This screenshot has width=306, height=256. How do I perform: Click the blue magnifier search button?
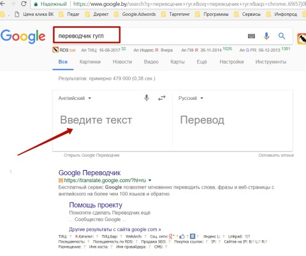pos(282,36)
